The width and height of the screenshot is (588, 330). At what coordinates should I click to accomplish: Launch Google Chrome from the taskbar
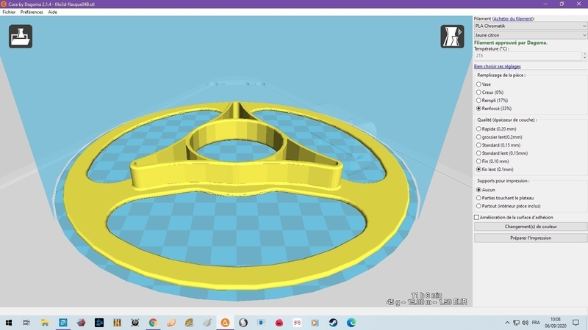click(x=153, y=323)
